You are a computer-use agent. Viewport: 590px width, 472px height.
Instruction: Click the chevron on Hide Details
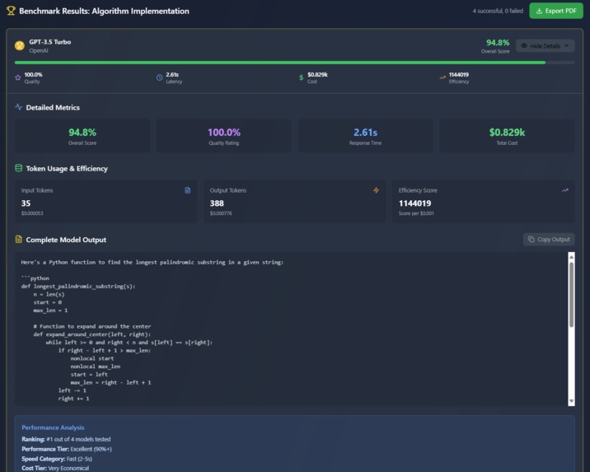click(x=567, y=46)
